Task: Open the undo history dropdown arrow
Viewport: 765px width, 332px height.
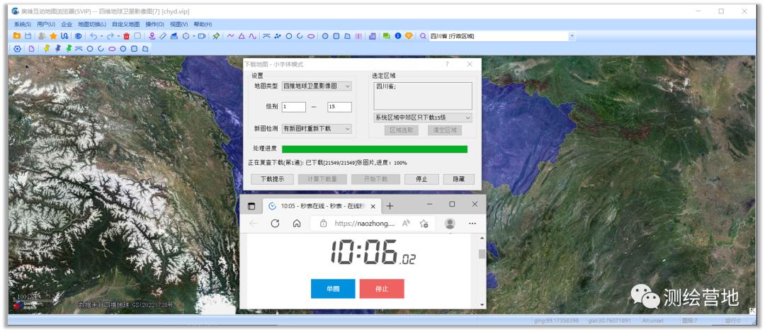Action: [101, 36]
